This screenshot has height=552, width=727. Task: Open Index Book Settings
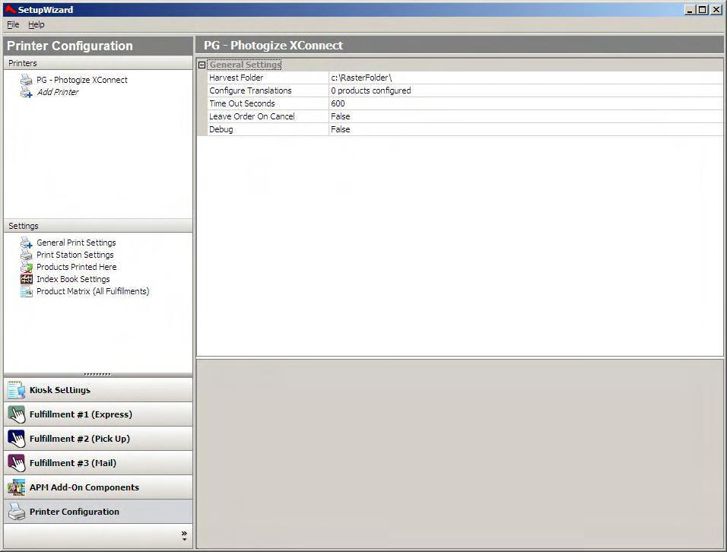pyautogui.click(x=73, y=279)
